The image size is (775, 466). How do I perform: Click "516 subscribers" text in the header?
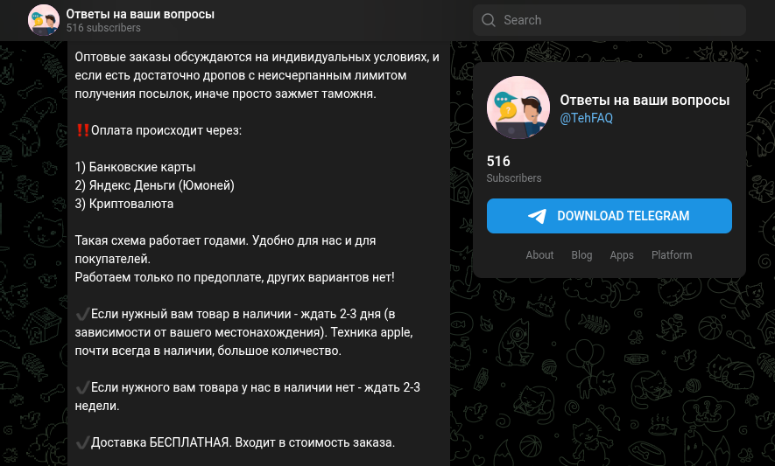[x=103, y=28]
